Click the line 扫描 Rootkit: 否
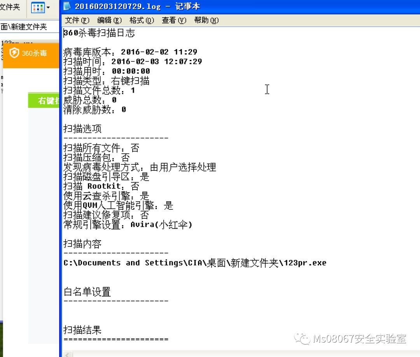 tap(101, 186)
